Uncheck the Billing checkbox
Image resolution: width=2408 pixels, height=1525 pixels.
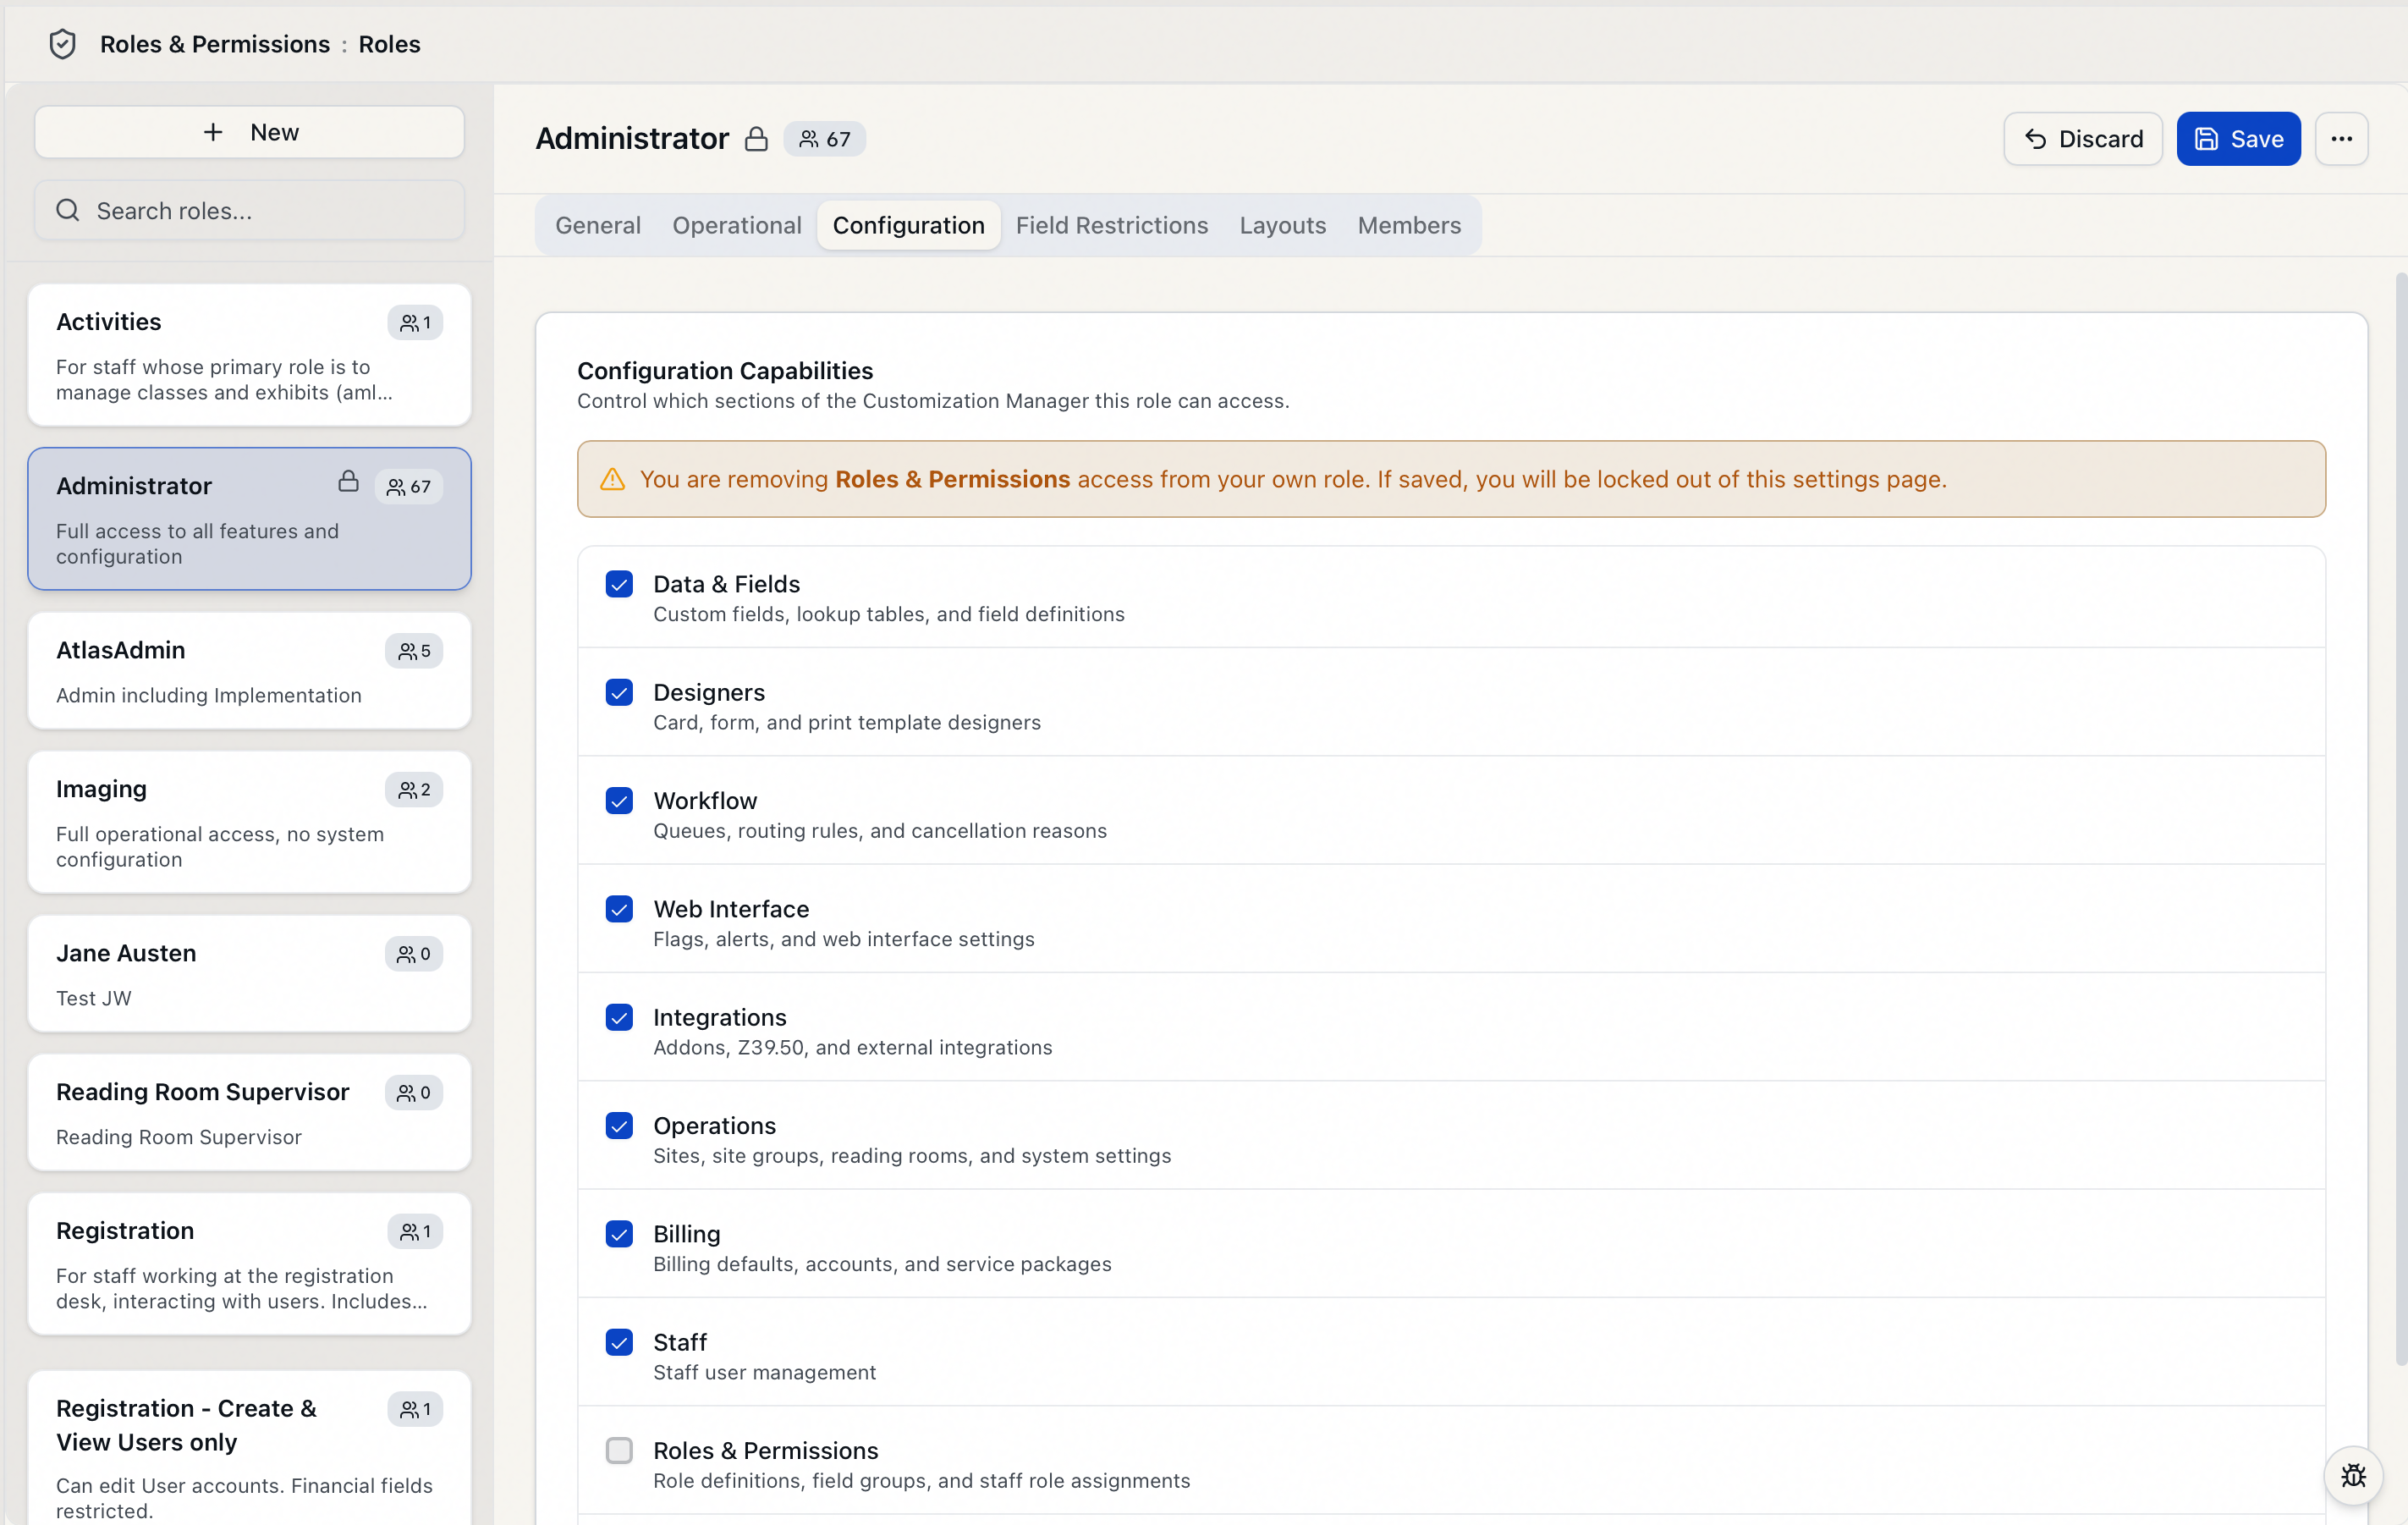click(x=619, y=1234)
